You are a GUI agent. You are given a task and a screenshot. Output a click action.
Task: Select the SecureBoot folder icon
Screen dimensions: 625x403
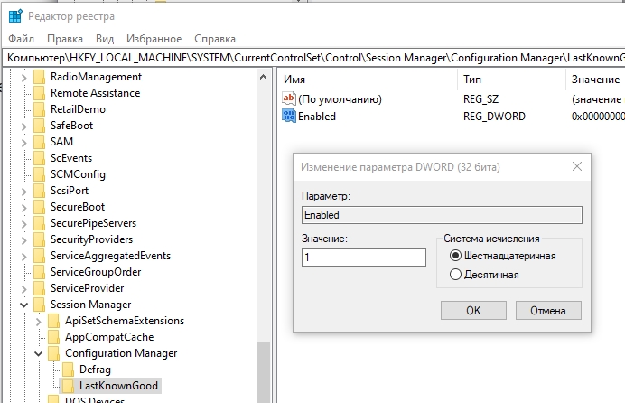click(x=39, y=207)
